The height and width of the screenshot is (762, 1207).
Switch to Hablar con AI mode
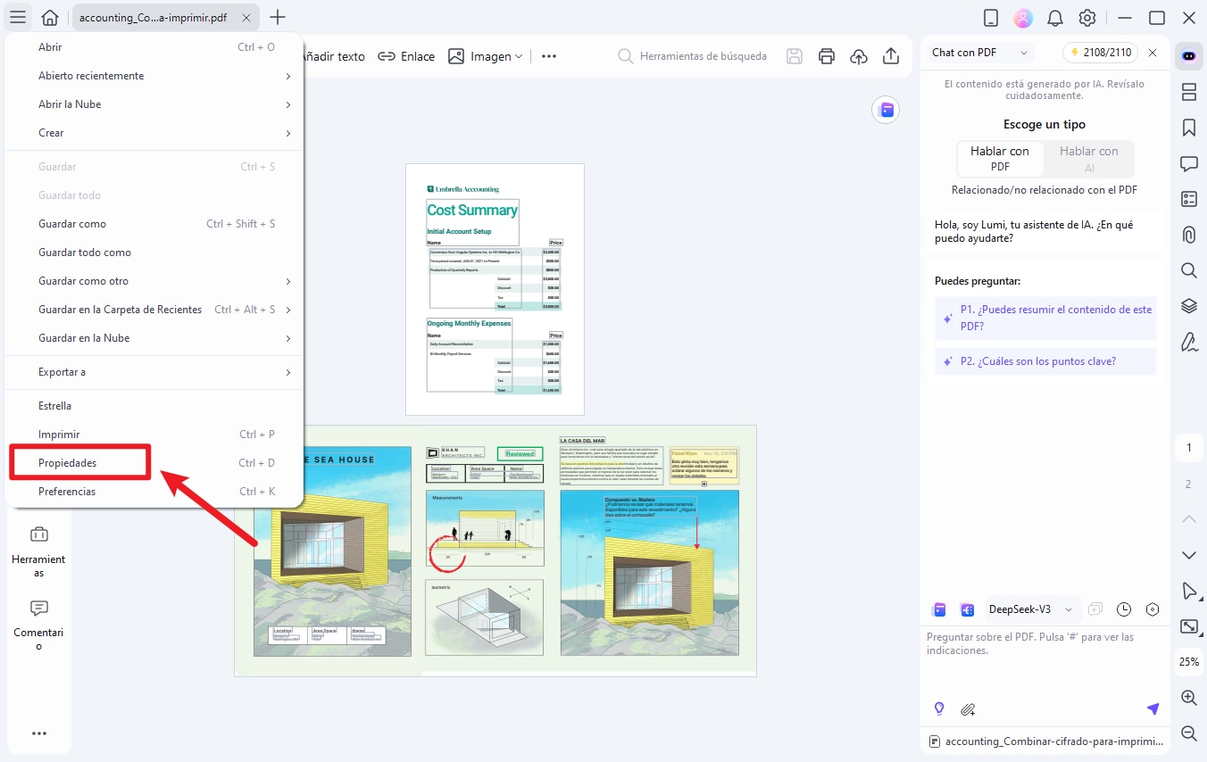click(1088, 159)
